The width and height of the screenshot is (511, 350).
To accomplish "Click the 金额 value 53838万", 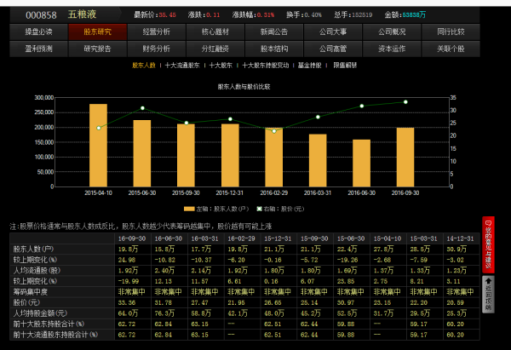I will coord(414,15).
